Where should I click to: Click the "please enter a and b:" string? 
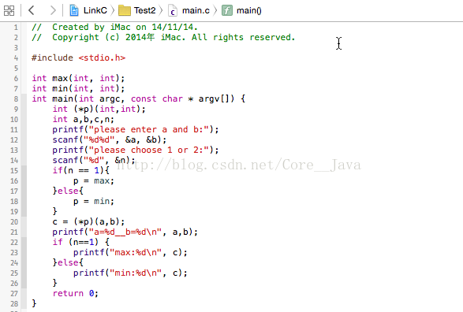[149, 130]
